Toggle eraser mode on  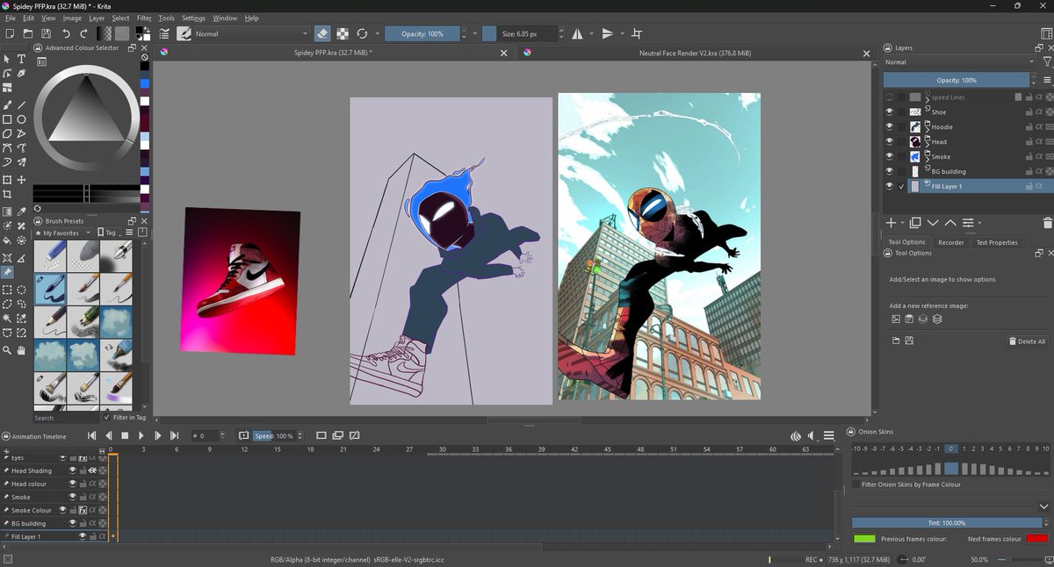point(321,33)
